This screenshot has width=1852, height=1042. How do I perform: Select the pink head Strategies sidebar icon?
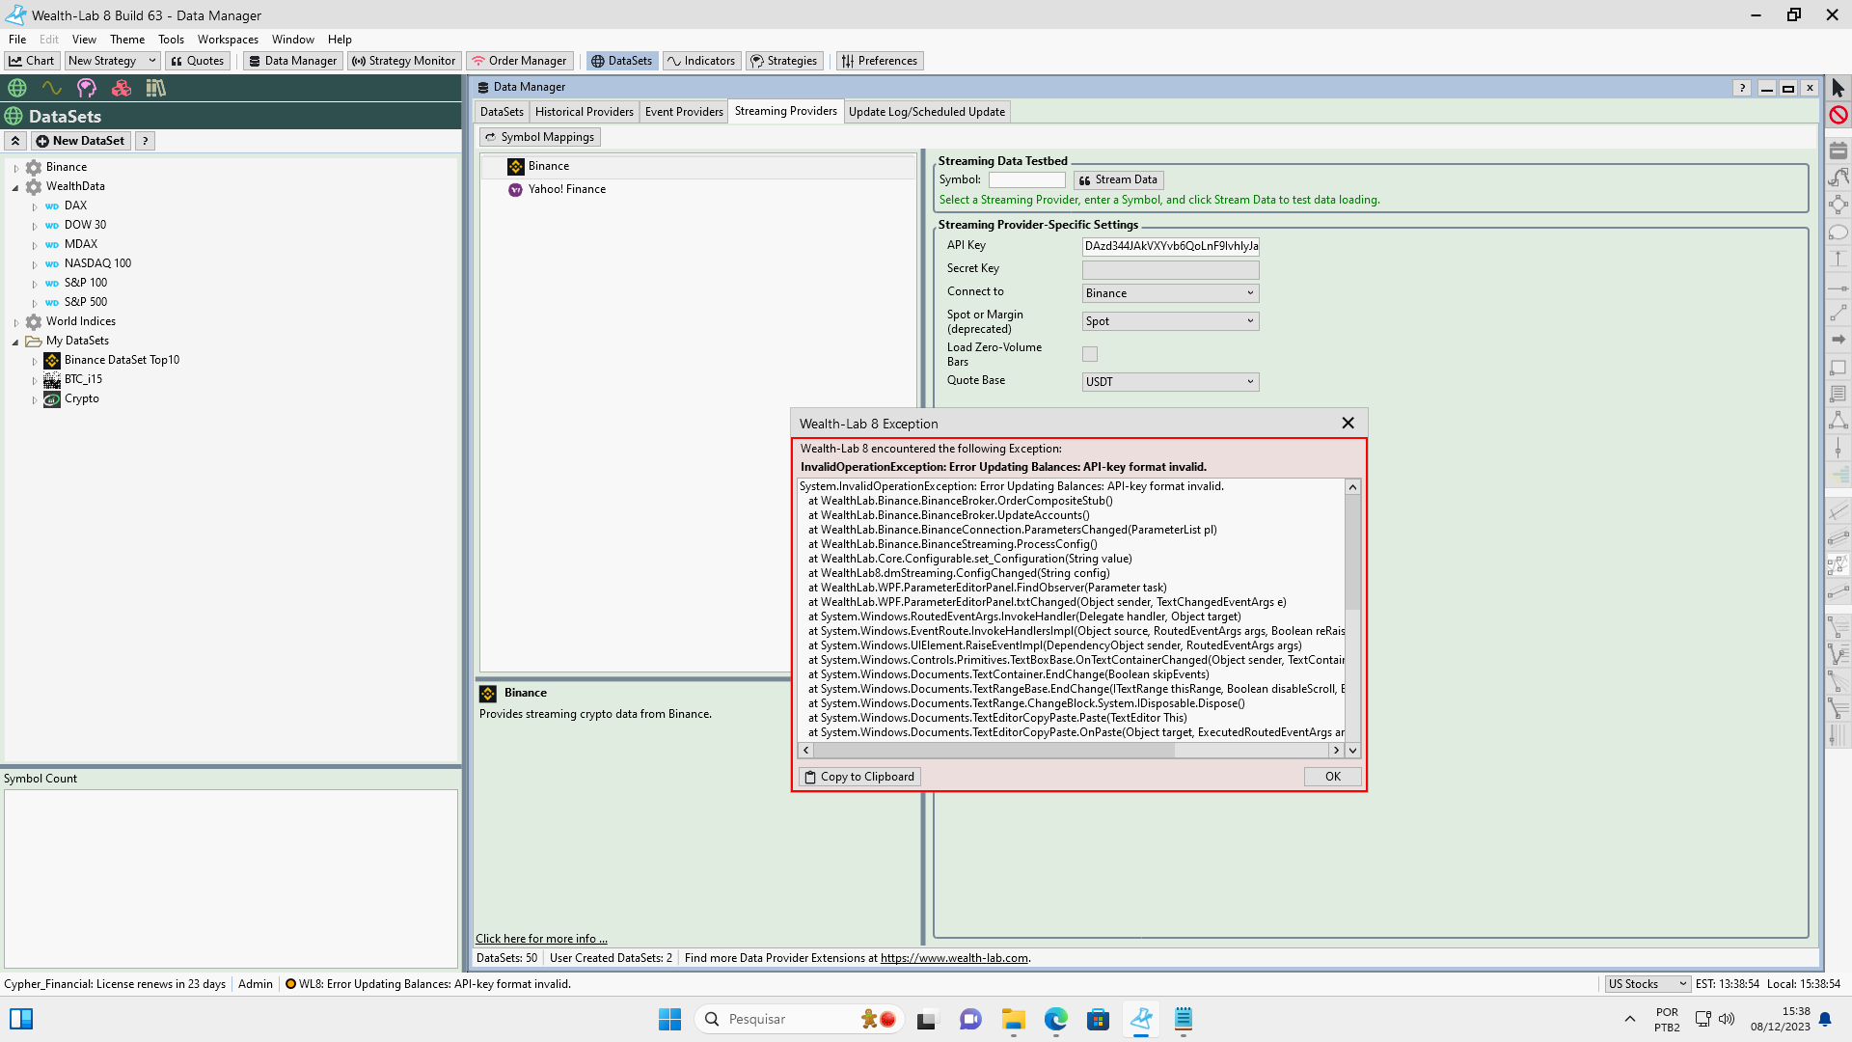pos(87,88)
